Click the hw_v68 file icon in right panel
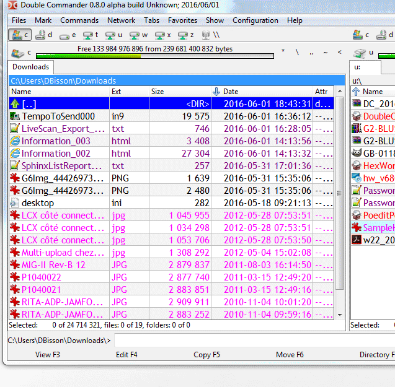Image resolution: width=395 pixels, height=387 pixels. (x=357, y=178)
